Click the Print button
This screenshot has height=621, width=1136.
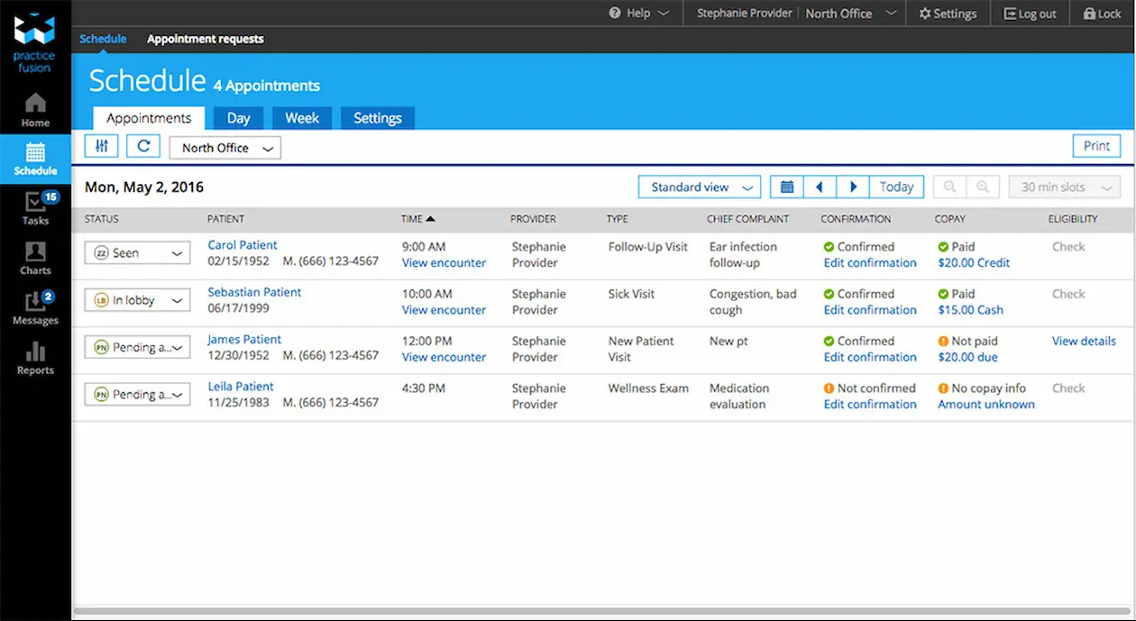point(1096,145)
